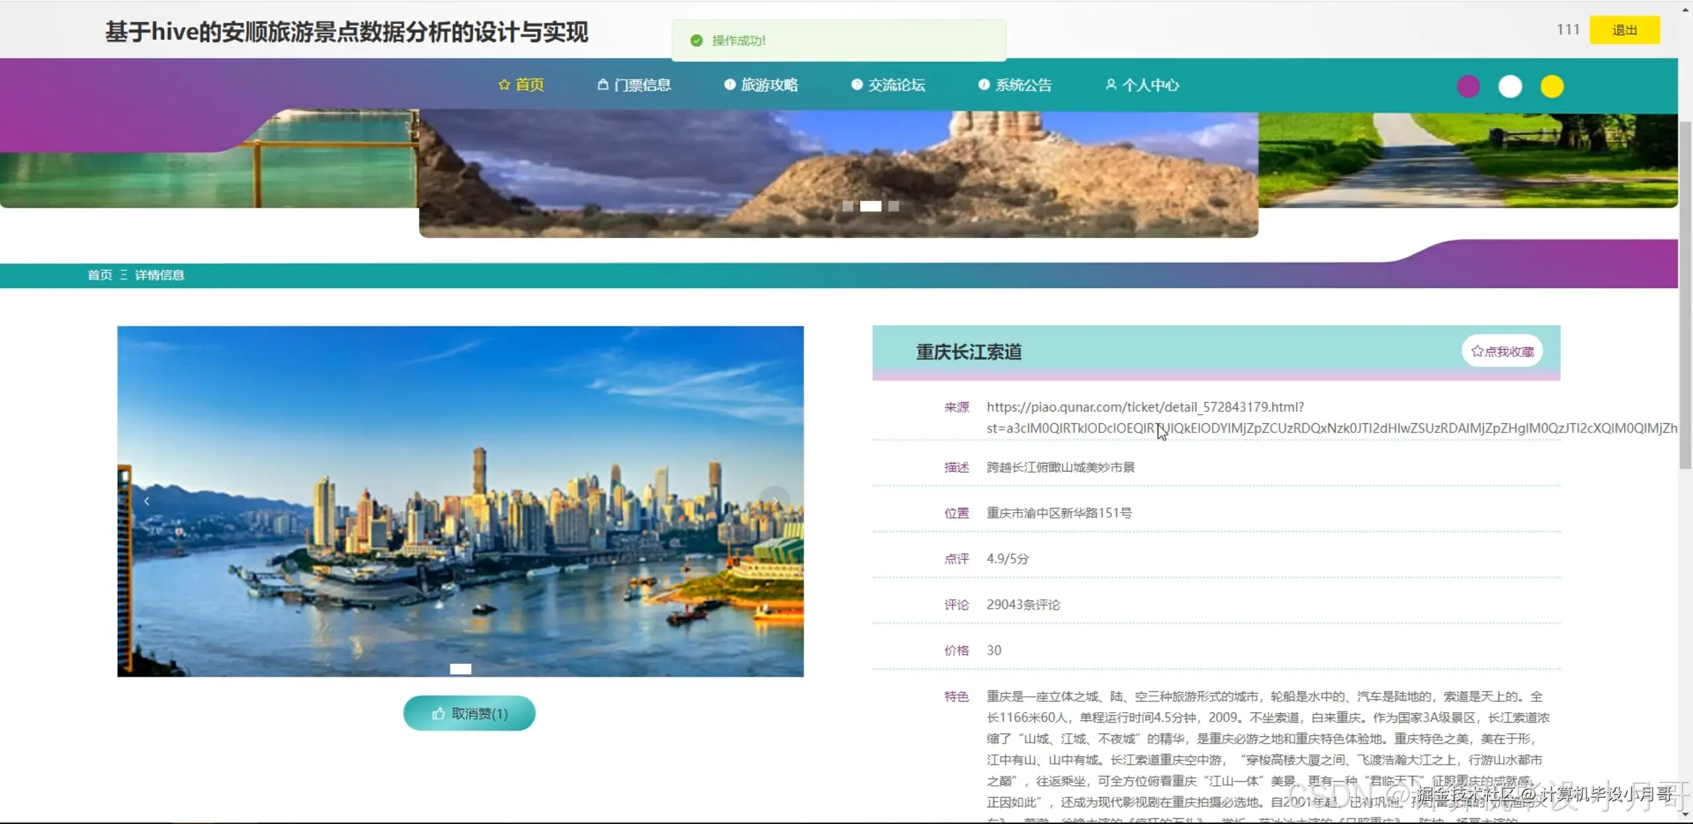Go back using the carousel left arrow
Viewport: 1693px width, 824px height.
pos(146,501)
